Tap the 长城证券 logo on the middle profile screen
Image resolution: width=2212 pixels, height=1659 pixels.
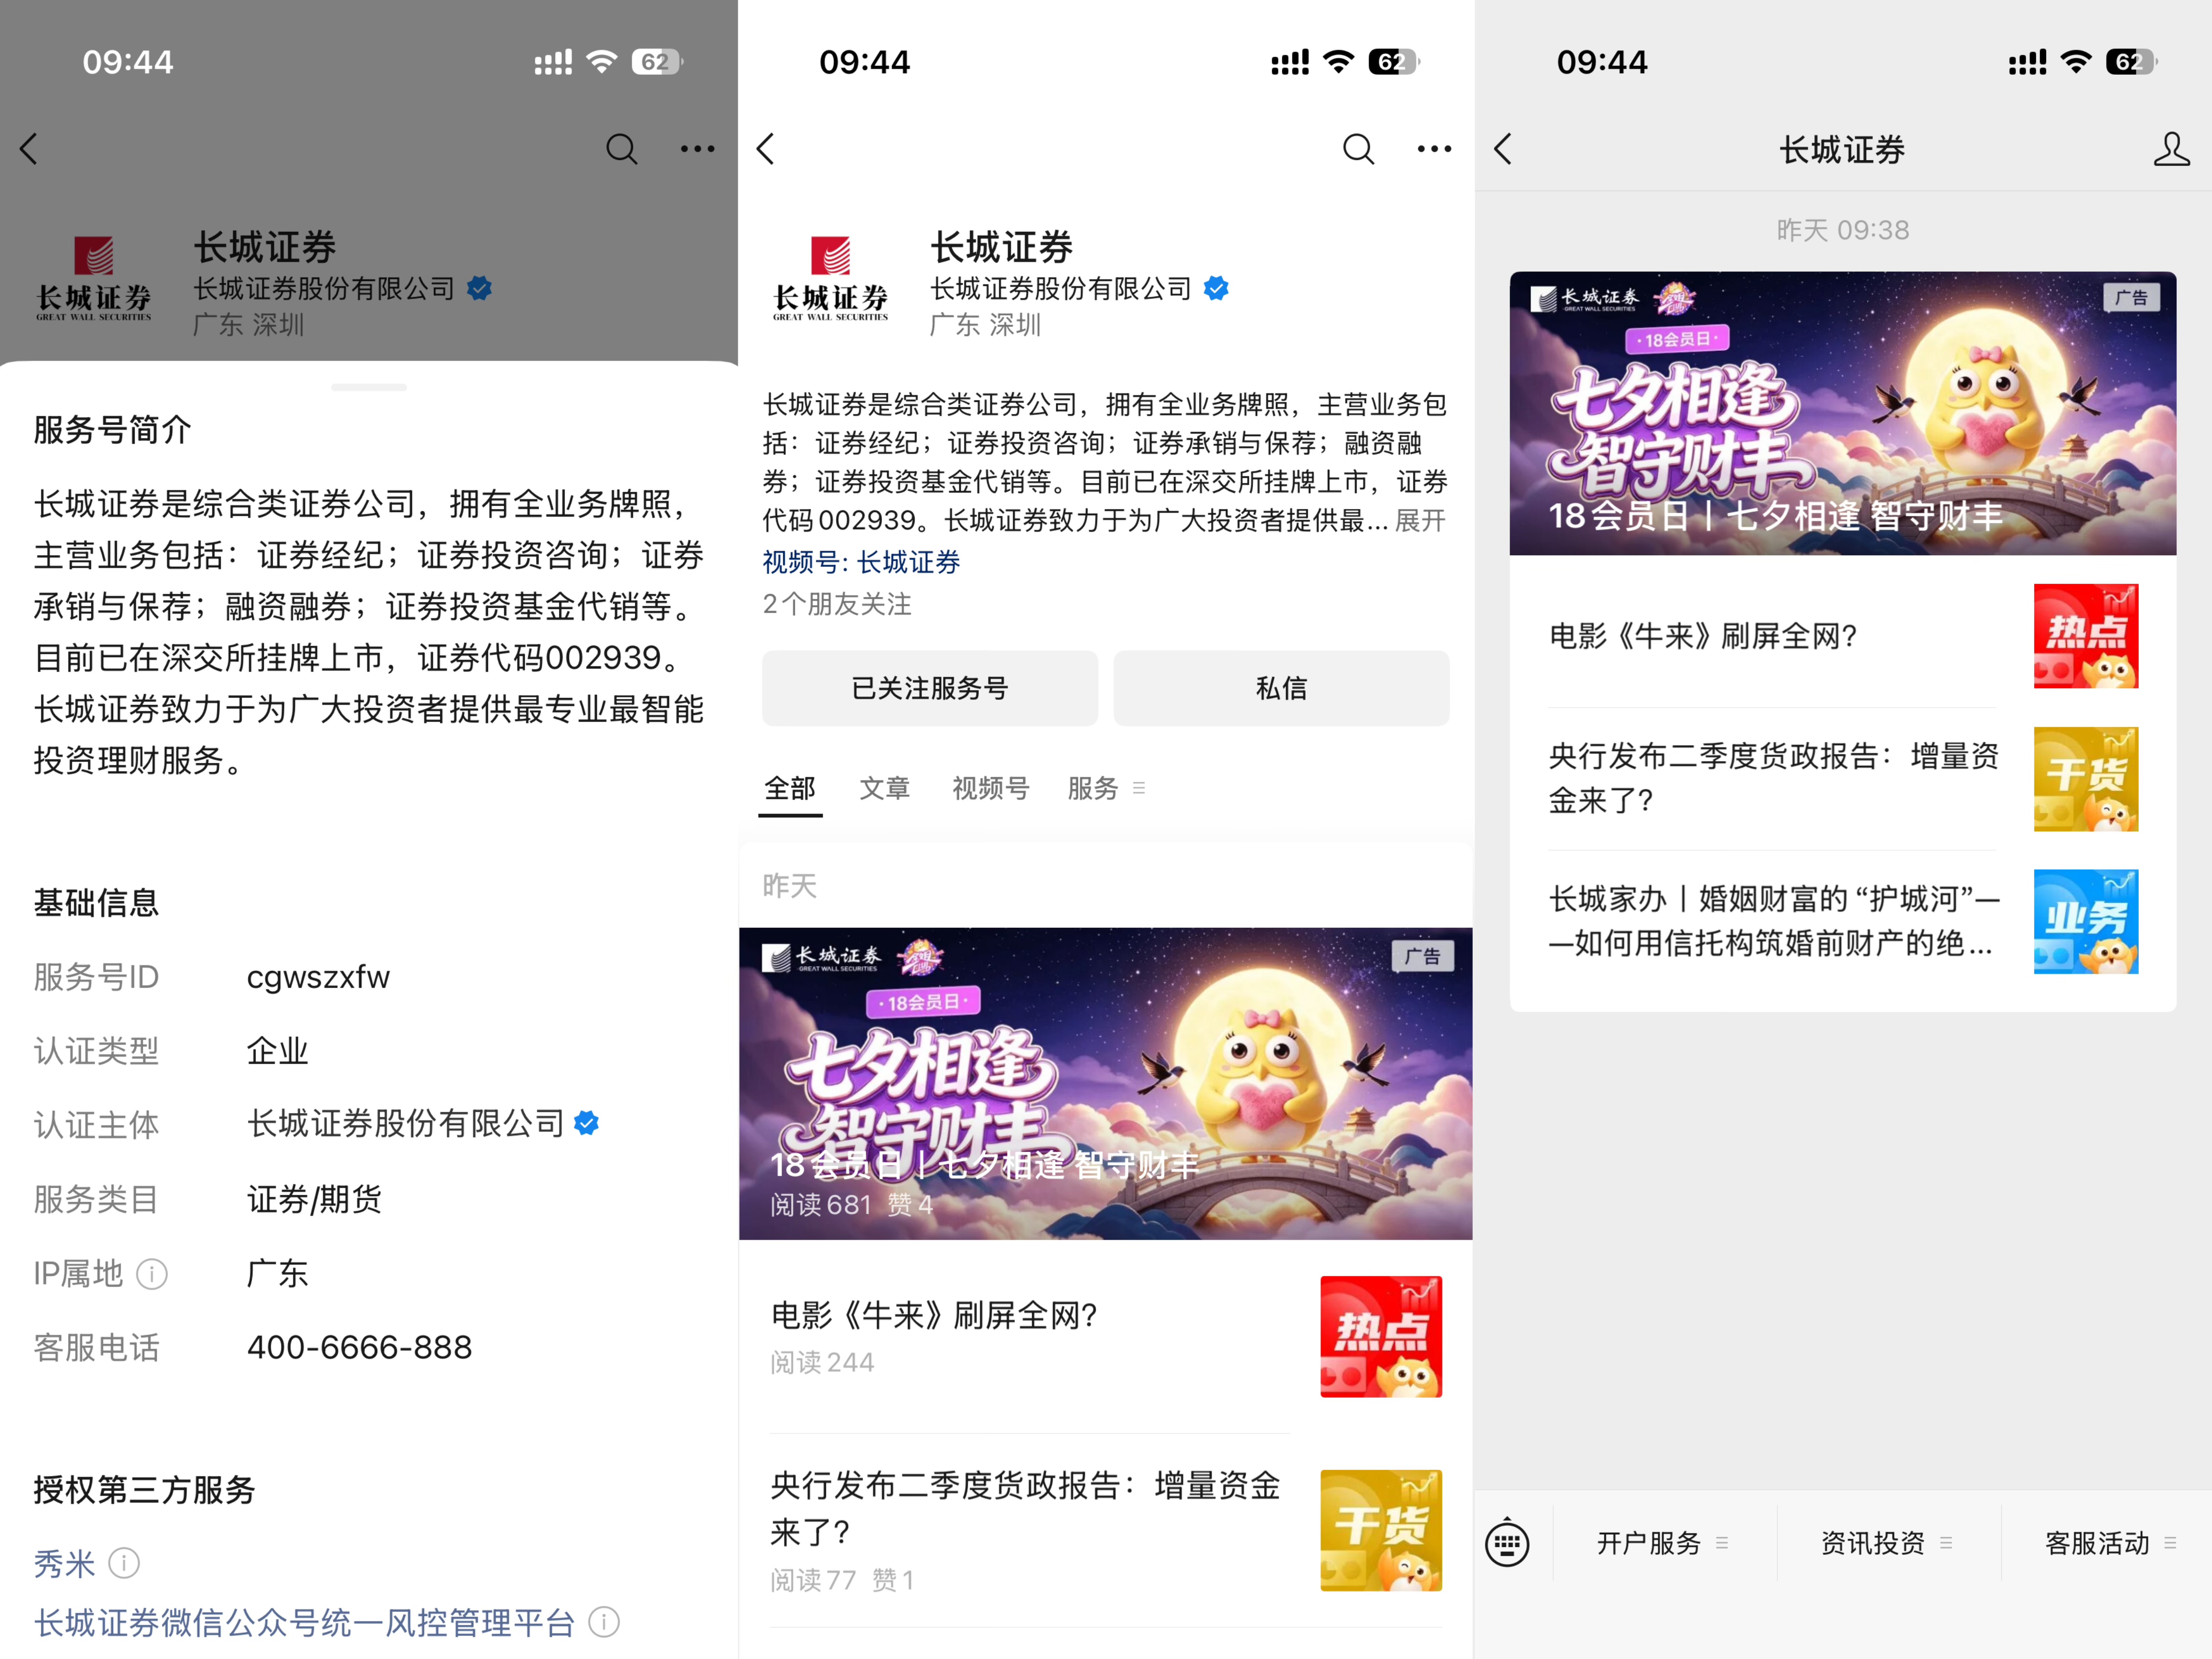pos(830,278)
